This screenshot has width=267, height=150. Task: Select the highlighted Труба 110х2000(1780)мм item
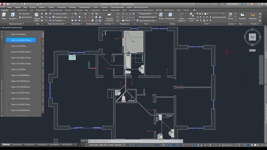(x=20, y=40)
